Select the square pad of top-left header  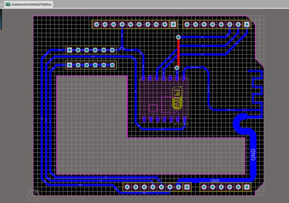pos(173,24)
